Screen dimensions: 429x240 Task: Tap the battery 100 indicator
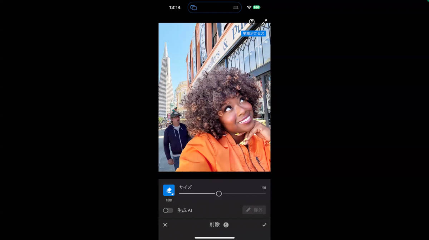pos(257,7)
